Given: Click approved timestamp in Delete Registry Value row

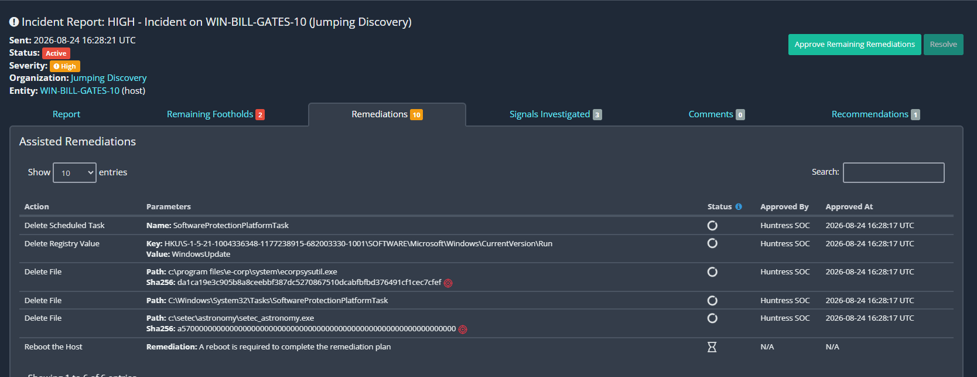Looking at the screenshot, I should [x=870, y=243].
